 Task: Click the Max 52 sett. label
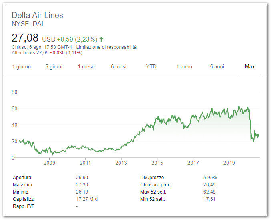point(153,192)
